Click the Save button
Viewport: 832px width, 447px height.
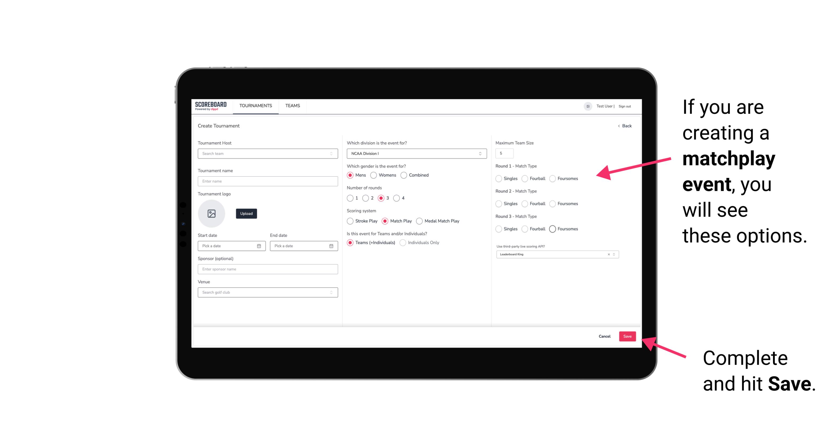(627, 336)
